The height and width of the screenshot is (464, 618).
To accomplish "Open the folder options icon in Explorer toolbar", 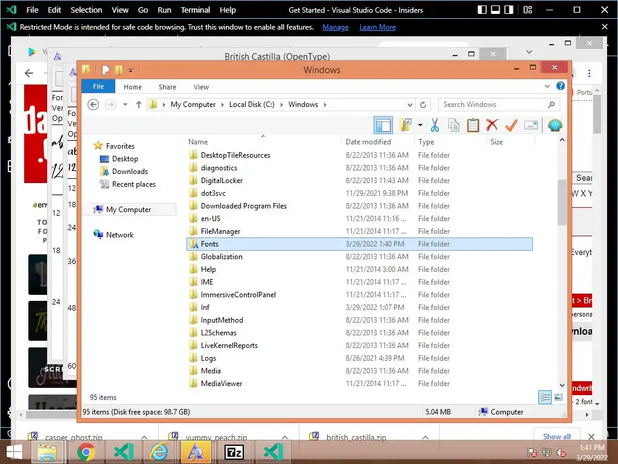I will (x=405, y=125).
